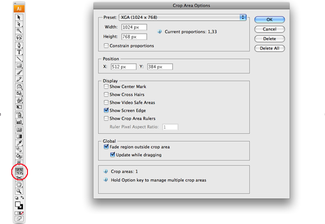
Task: Select the Blend tool
Action: tap(19, 150)
